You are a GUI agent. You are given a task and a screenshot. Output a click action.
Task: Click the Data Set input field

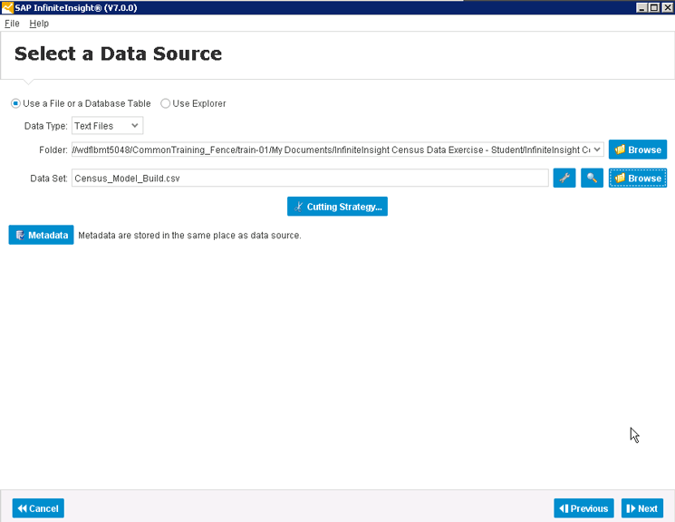tap(310, 178)
